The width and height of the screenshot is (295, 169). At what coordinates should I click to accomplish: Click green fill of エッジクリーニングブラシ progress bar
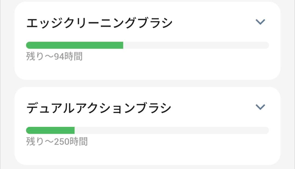coord(74,45)
